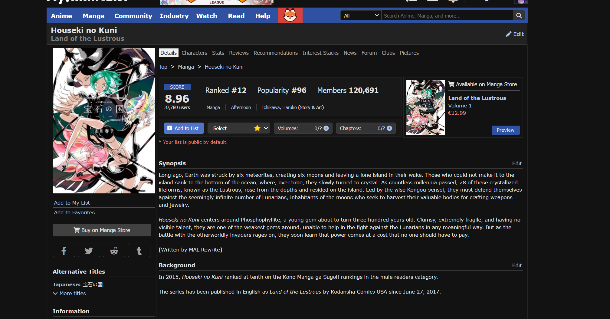Viewport: 610px width, 319px height.
Task: Share on Facebook icon button
Action: [x=64, y=250]
